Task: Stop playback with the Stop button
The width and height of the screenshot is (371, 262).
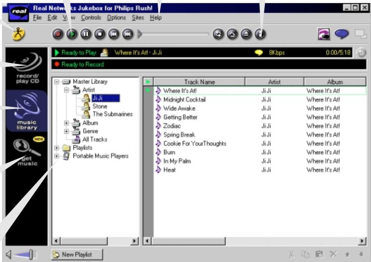Action: pyautogui.click(x=100, y=34)
